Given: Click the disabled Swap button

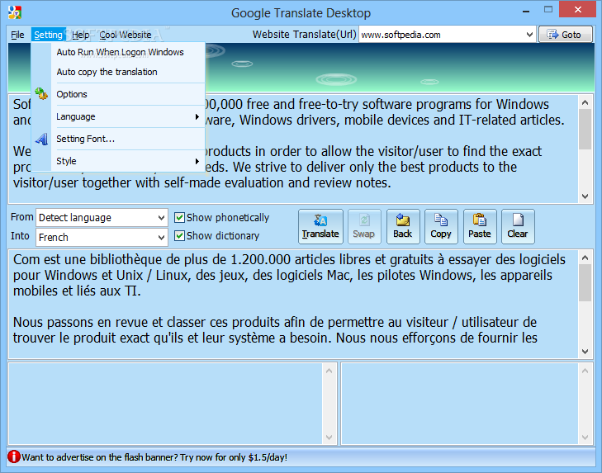Looking at the screenshot, I should point(364,226).
